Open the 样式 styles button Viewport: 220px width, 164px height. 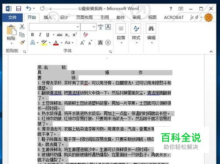(x=136, y=34)
